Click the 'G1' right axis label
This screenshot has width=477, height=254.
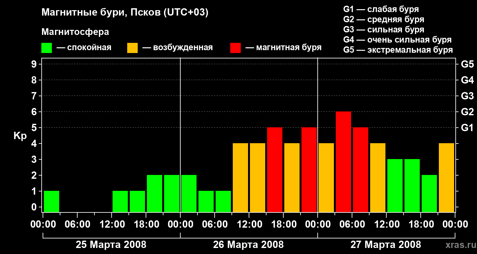click(467, 128)
